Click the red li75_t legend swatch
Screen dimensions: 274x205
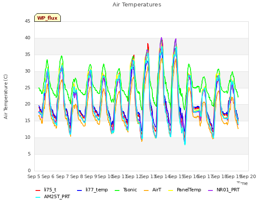(x=38, y=190)
